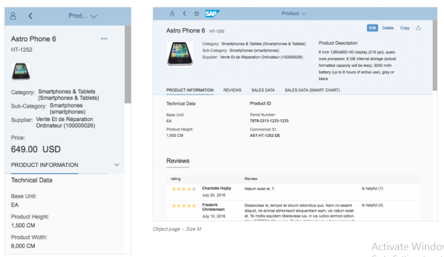Click the 'Review' column header
444x257 pixels.
[x=251, y=179]
